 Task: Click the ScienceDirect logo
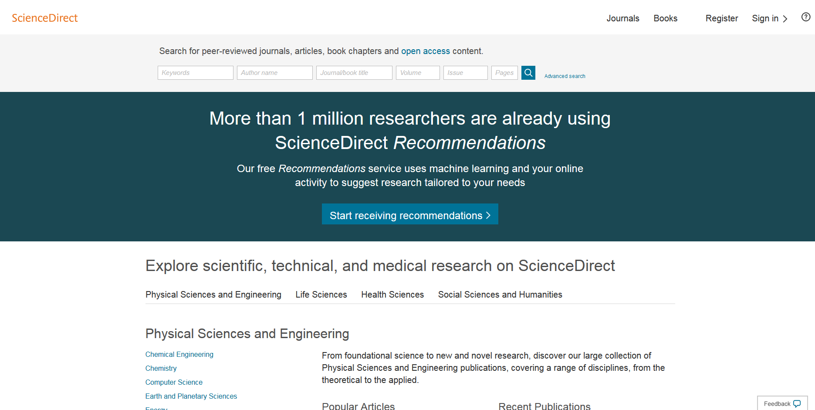(x=45, y=18)
